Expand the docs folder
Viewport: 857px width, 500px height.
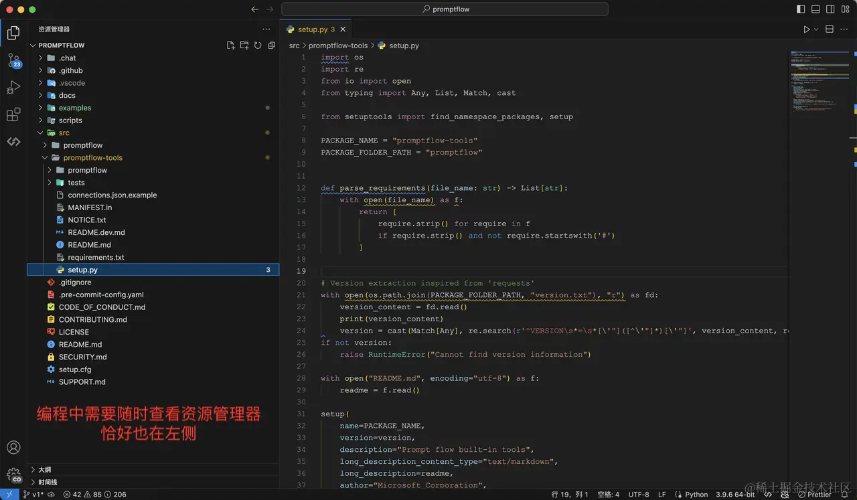41,96
